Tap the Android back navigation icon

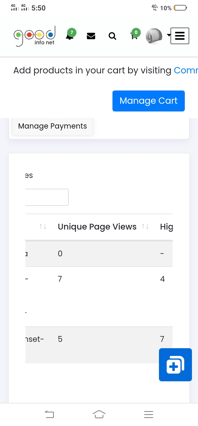coord(49,414)
